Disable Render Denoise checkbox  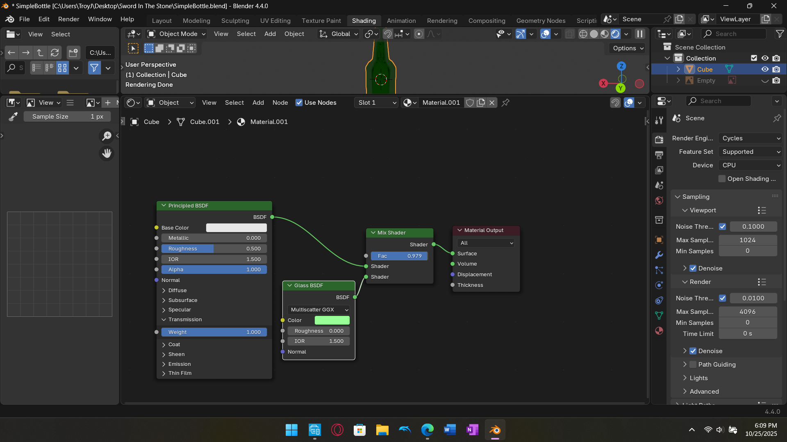pos(693,351)
